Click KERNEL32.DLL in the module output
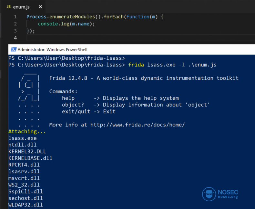Viewport: 255px width, 209px height. pos(27,152)
